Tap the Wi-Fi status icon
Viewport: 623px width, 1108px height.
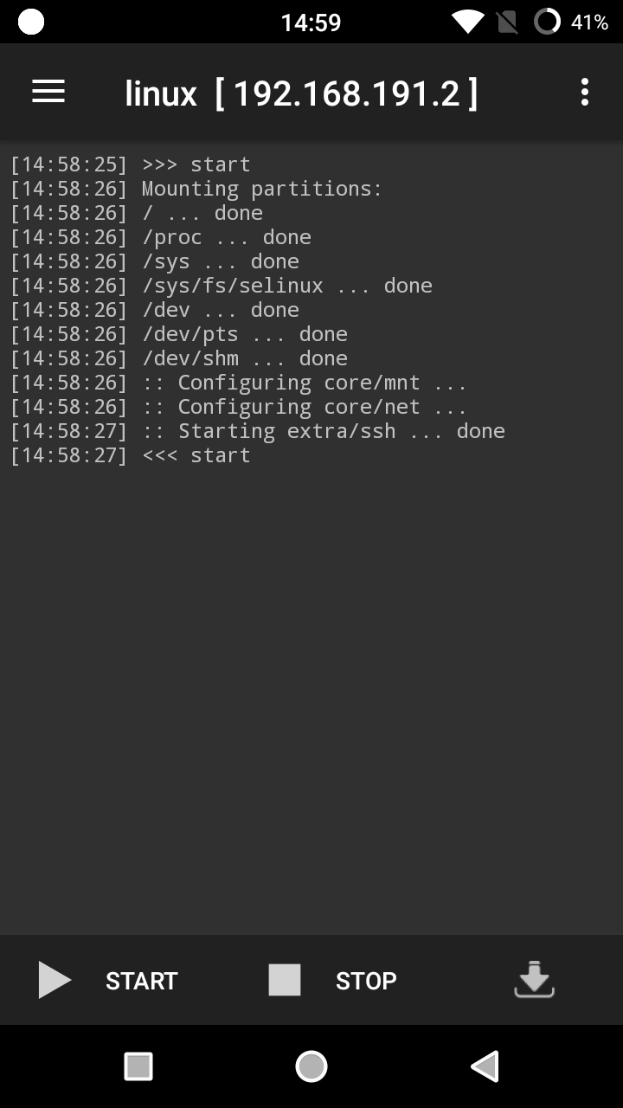[467, 23]
